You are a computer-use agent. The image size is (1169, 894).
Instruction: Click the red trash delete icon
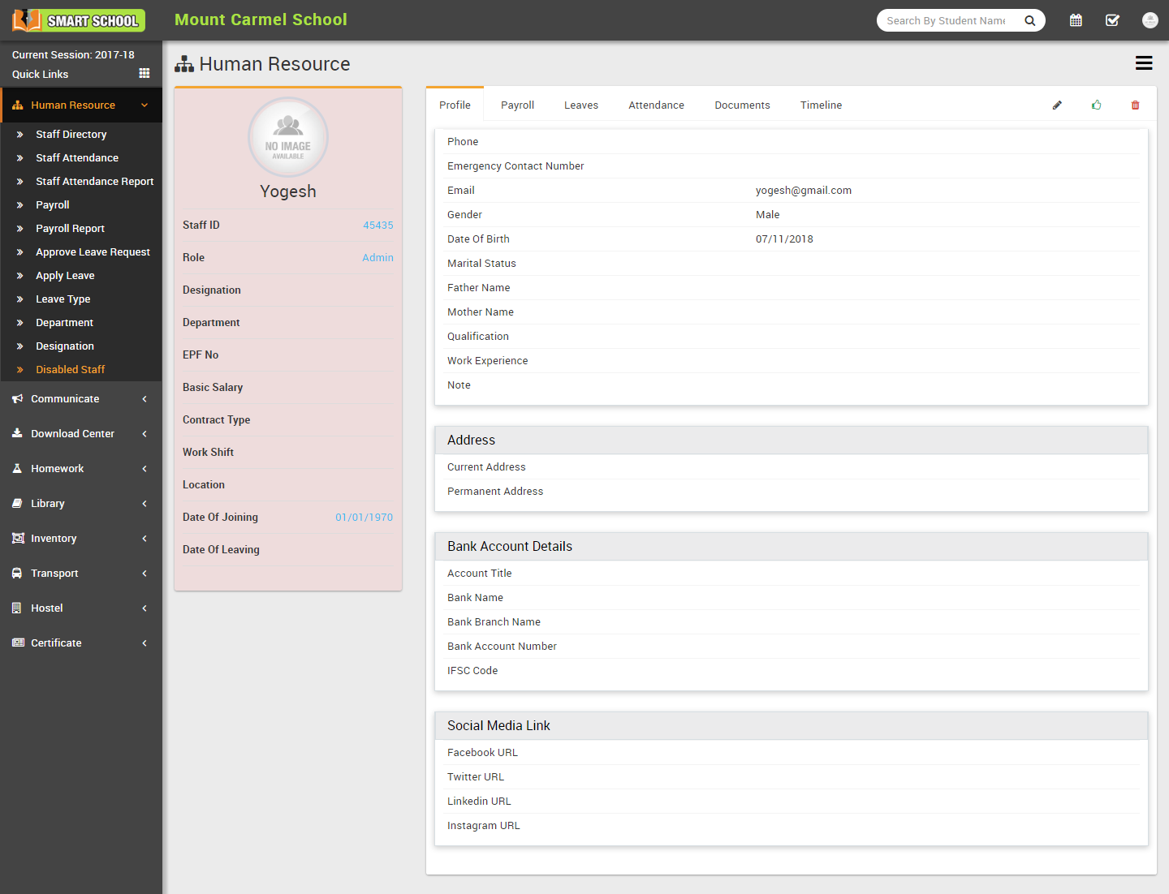pos(1135,105)
